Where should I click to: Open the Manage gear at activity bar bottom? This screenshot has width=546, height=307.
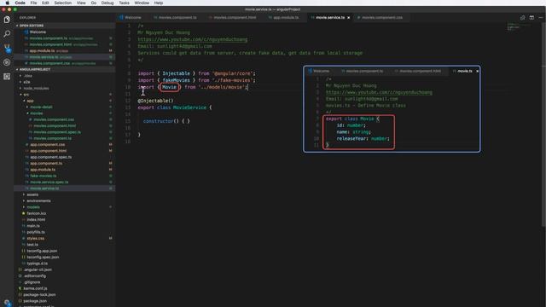point(7,303)
